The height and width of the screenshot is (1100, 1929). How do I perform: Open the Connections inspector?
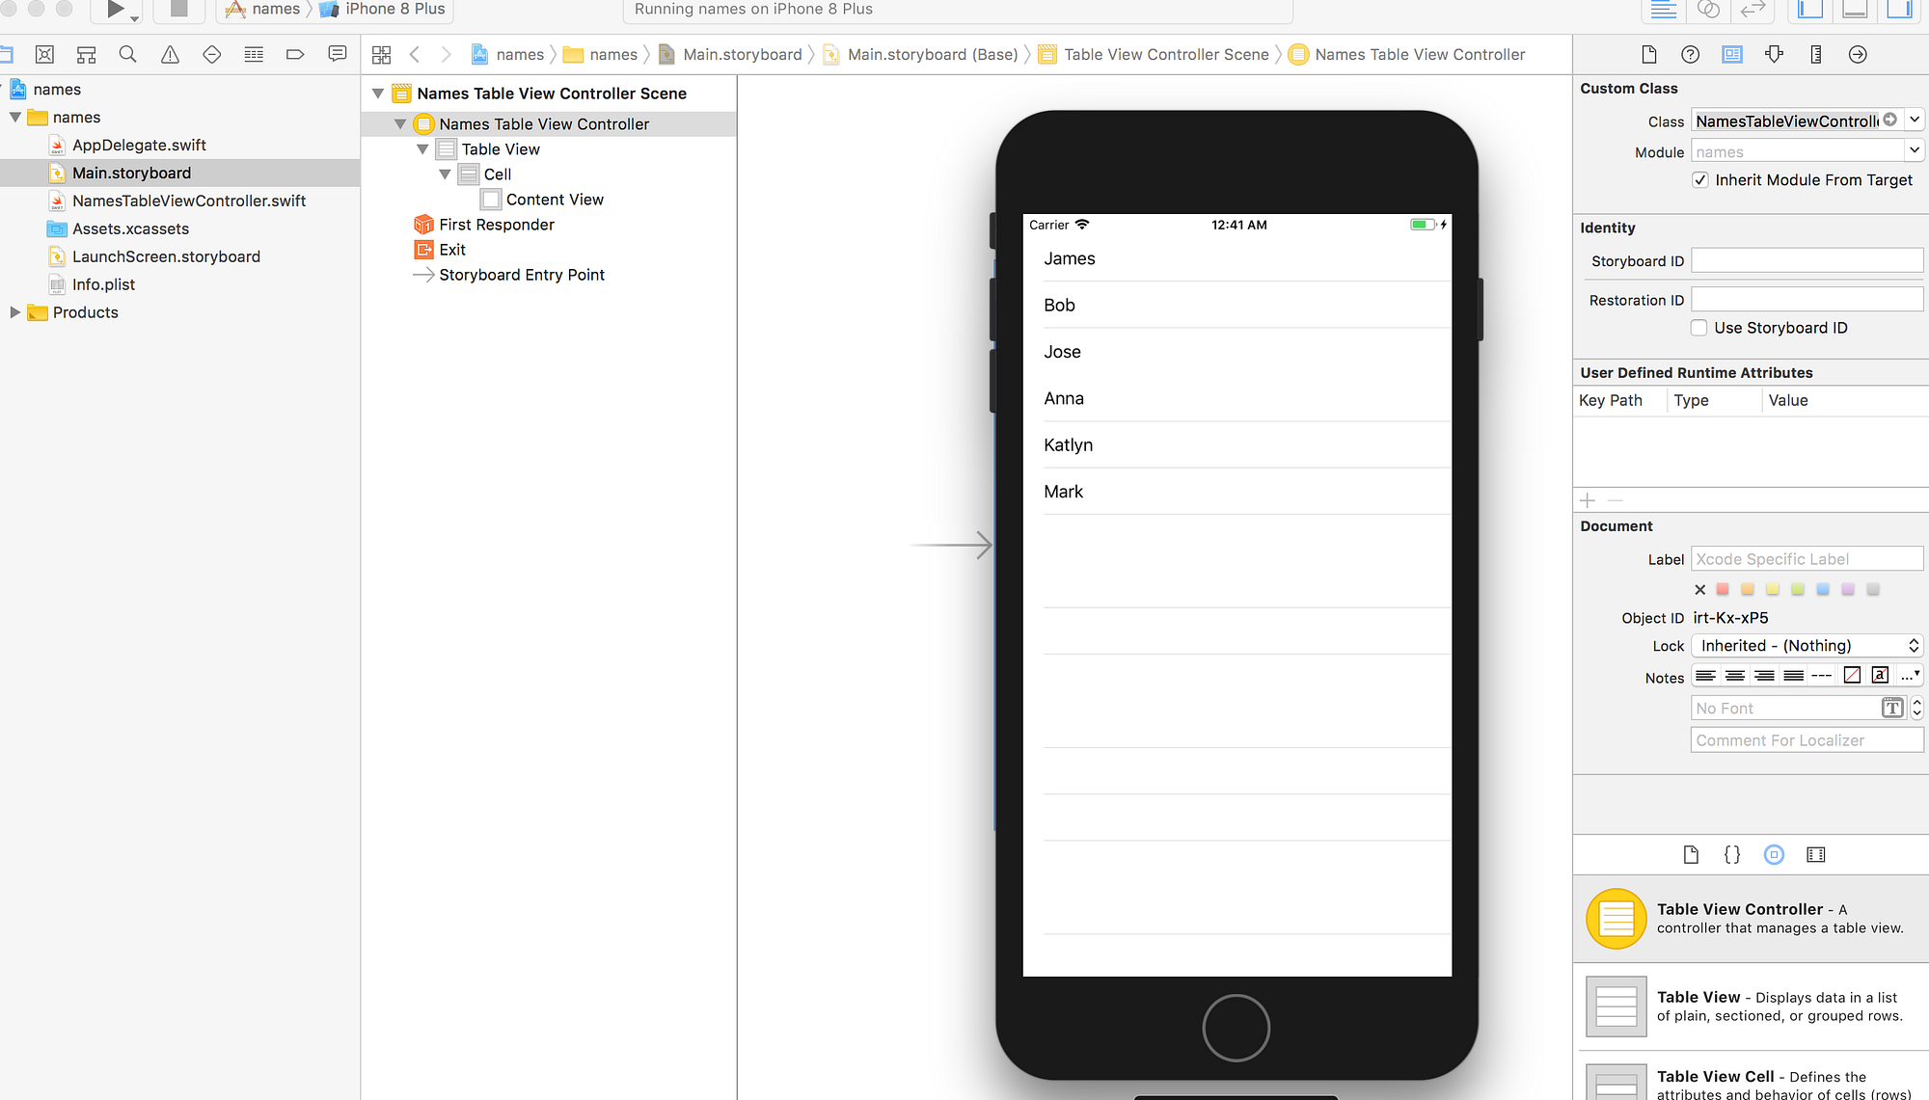(x=1858, y=54)
